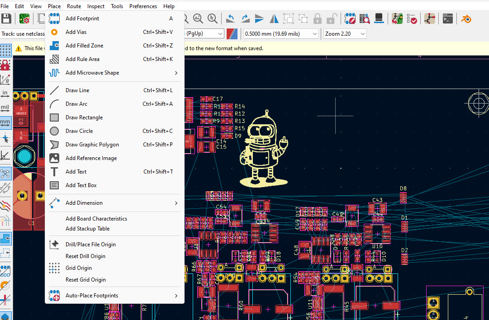Open the grid size dropdown showing 0.5000 mm
The image size is (489, 320).
(280, 33)
